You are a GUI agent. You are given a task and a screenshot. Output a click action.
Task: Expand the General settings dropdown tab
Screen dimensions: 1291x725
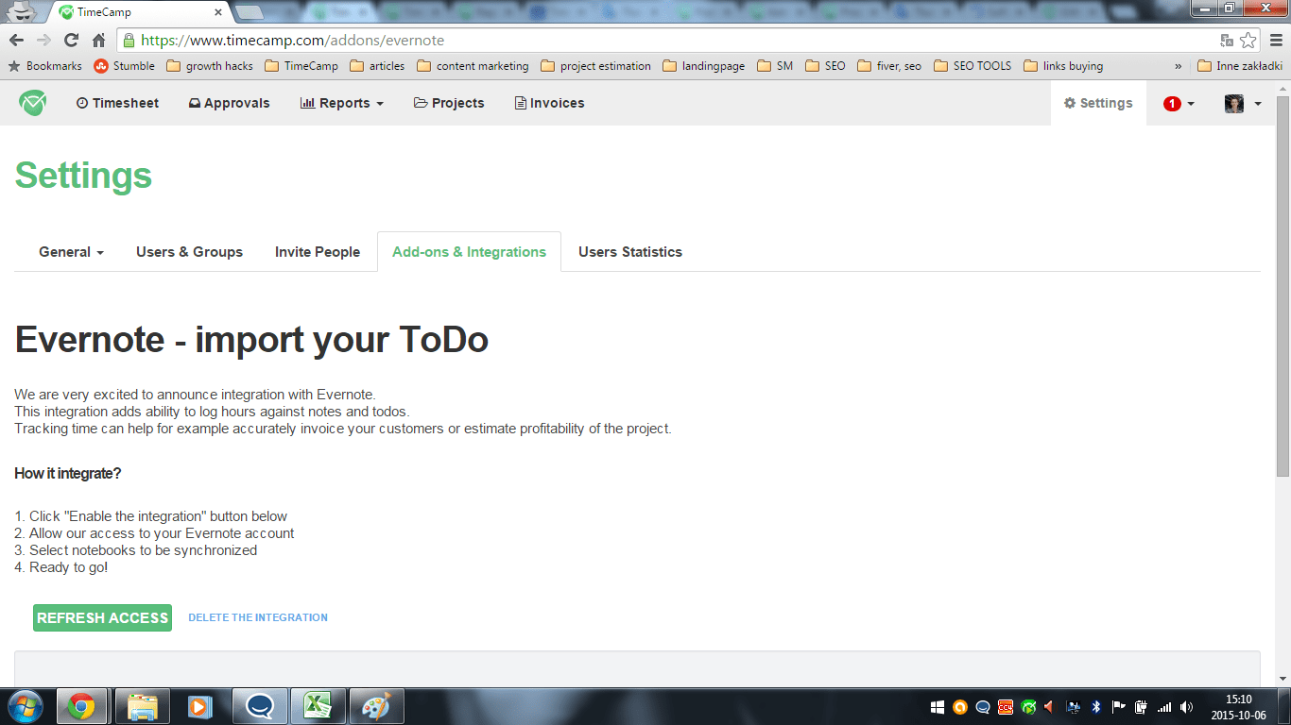71,252
